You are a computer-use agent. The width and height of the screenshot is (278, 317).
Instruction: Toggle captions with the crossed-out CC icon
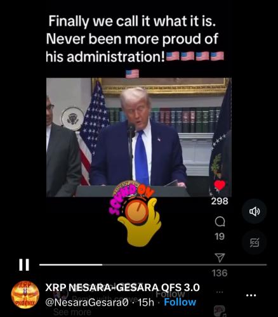click(x=255, y=242)
